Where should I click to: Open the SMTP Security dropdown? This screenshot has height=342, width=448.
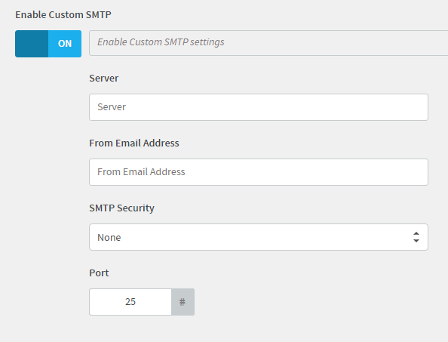click(x=259, y=237)
